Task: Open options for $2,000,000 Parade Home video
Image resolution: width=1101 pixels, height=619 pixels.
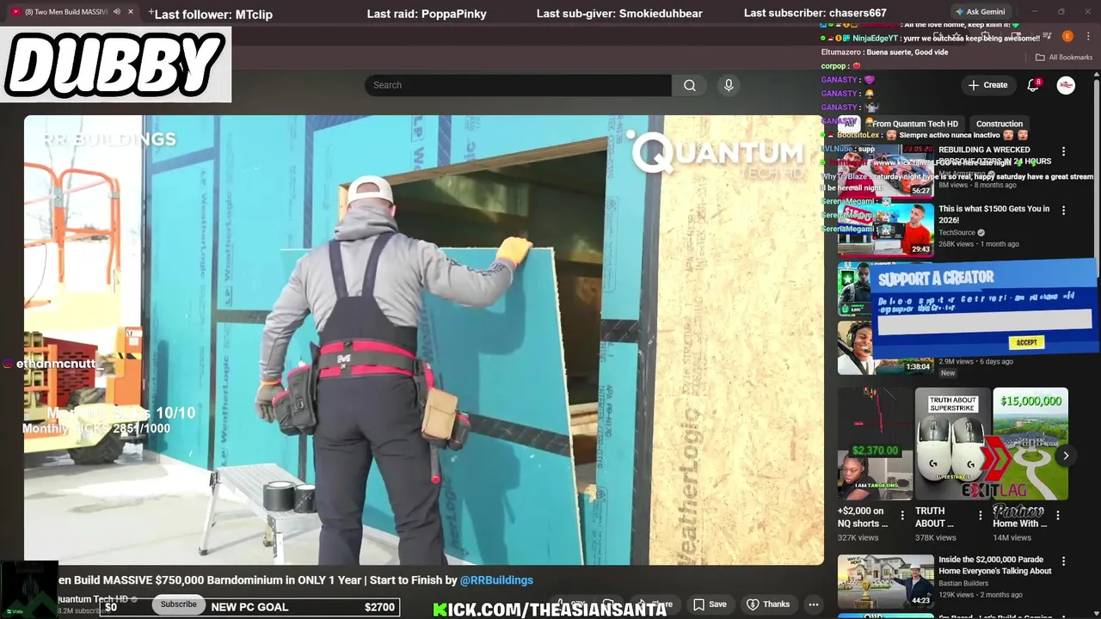Action: pyautogui.click(x=1063, y=561)
